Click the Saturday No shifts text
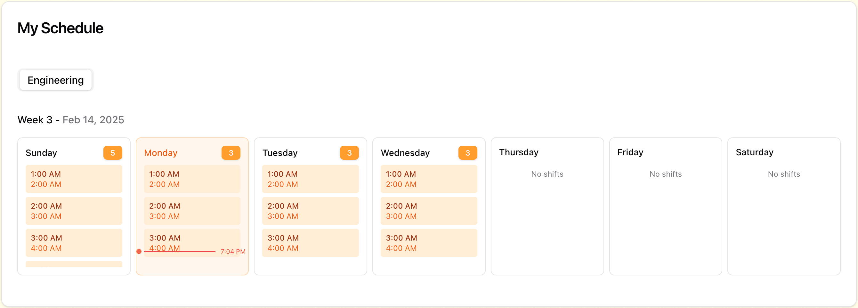 click(784, 174)
